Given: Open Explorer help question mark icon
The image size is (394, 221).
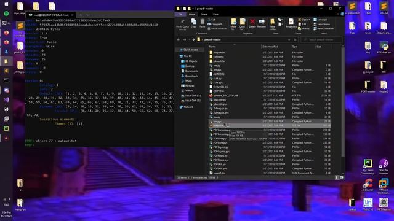Looking at the screenshot, I should pos(342,14).
